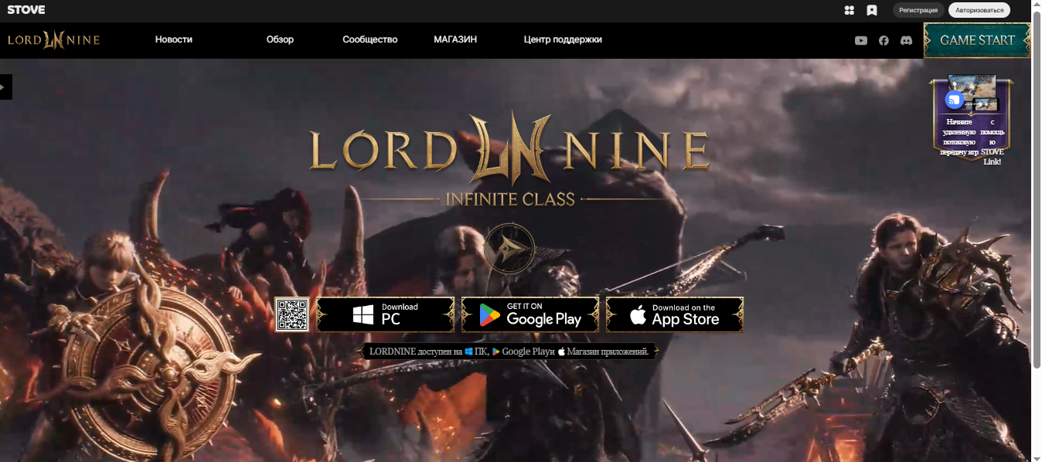This screenshot has height=462, width=1042.
Task: Open the Новости menu
Action: point(174,39)
